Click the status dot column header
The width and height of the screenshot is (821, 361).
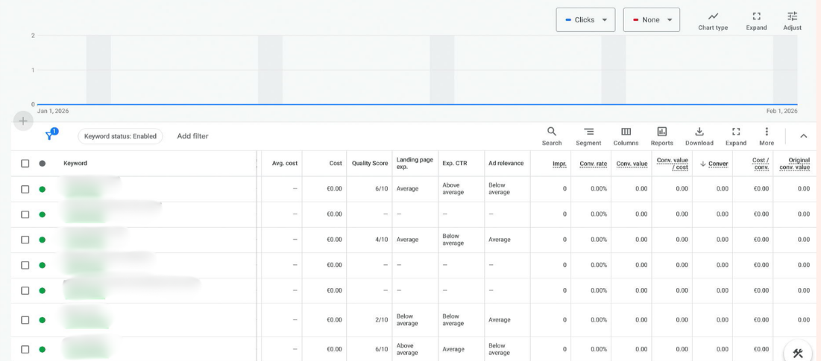click(x=43, y=164)
